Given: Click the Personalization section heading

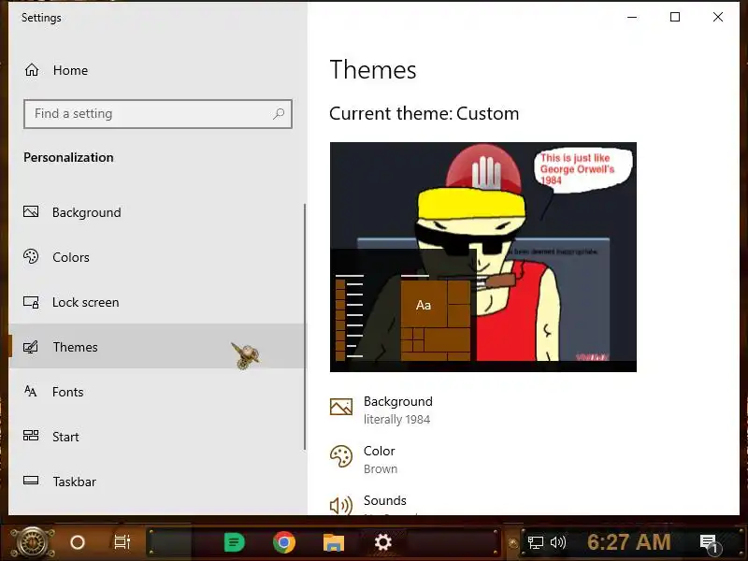Looking at the screenshot, I should [68, 157].
